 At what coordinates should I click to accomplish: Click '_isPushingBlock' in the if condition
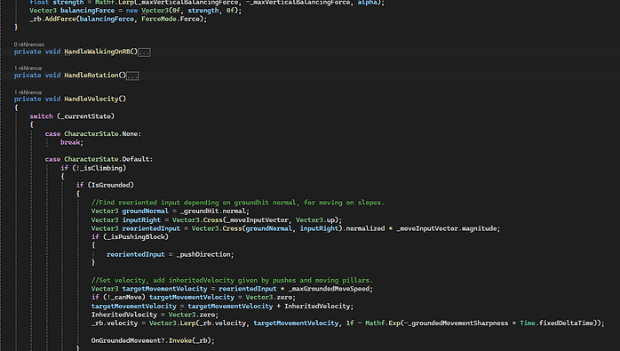[136, 237]
